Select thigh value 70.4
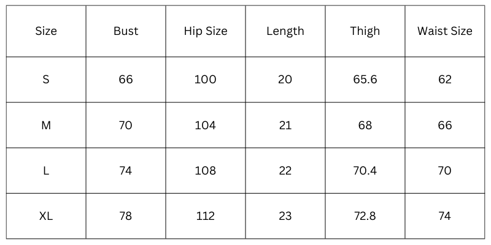This screenshot has height=245, width=491. 365,171
